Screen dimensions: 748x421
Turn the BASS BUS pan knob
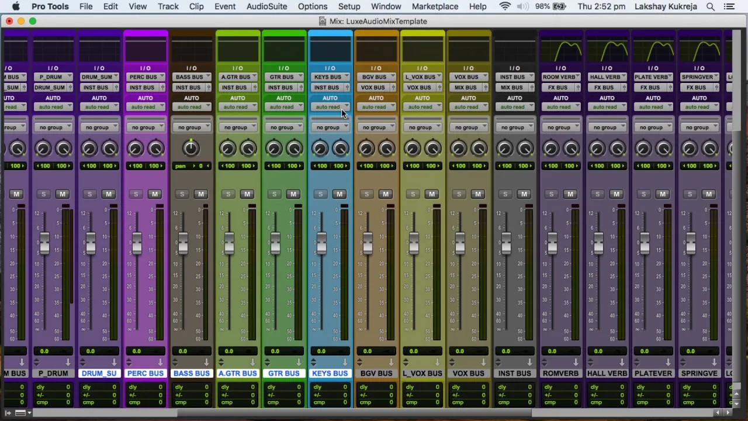[x=191, y=149]
